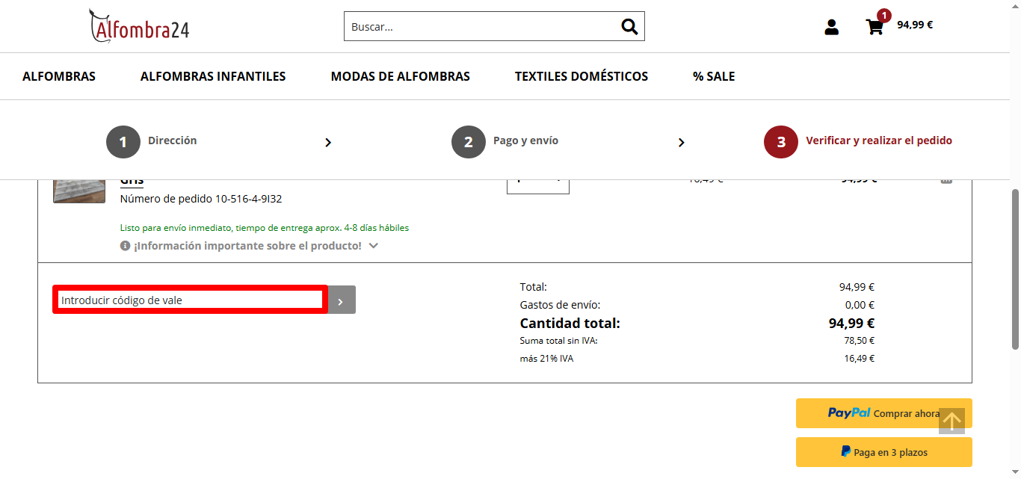This screenshot has height=479, width=1021.
Task: Click the más 21% IVA label
Action: (x=547, y=359)
